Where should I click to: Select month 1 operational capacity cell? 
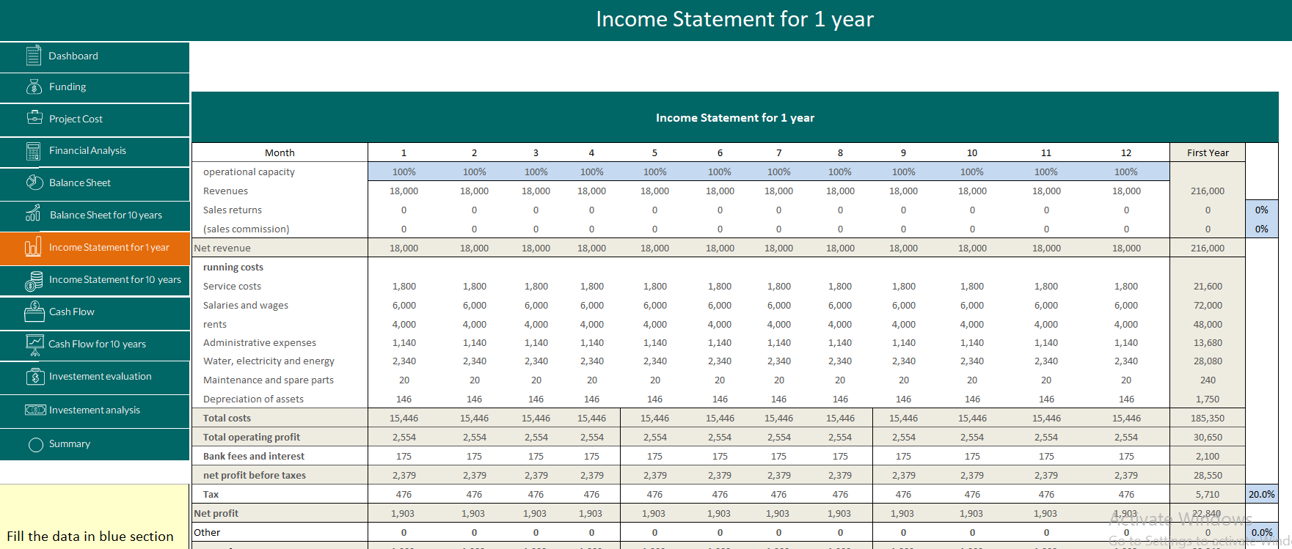point(404,172)
